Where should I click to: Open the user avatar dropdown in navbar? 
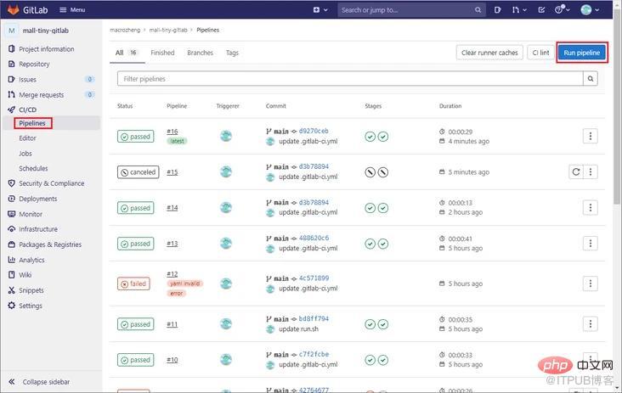[x=590, y=10]
